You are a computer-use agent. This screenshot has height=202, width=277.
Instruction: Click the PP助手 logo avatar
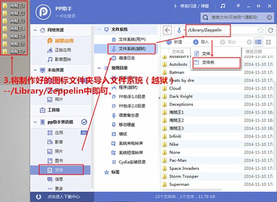point(43,12)
